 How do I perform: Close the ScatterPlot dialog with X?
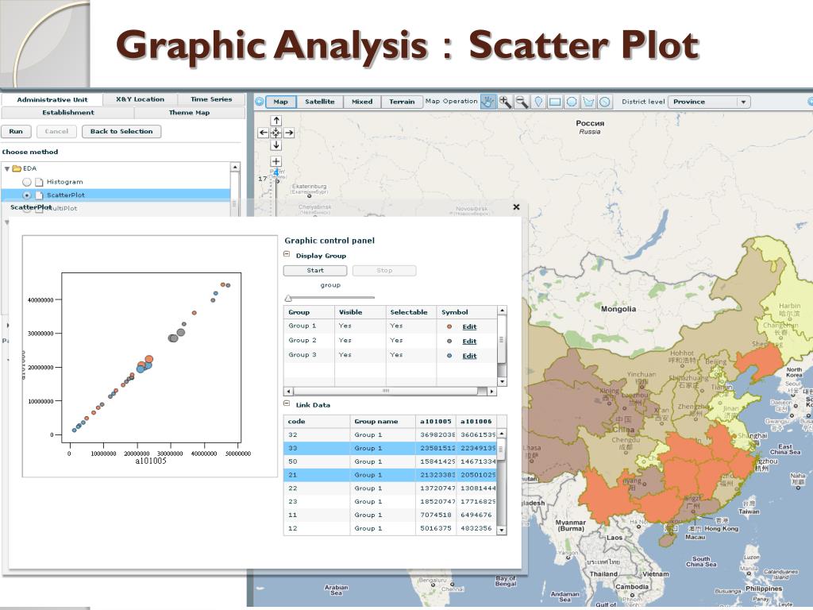(x=516, y=207)
